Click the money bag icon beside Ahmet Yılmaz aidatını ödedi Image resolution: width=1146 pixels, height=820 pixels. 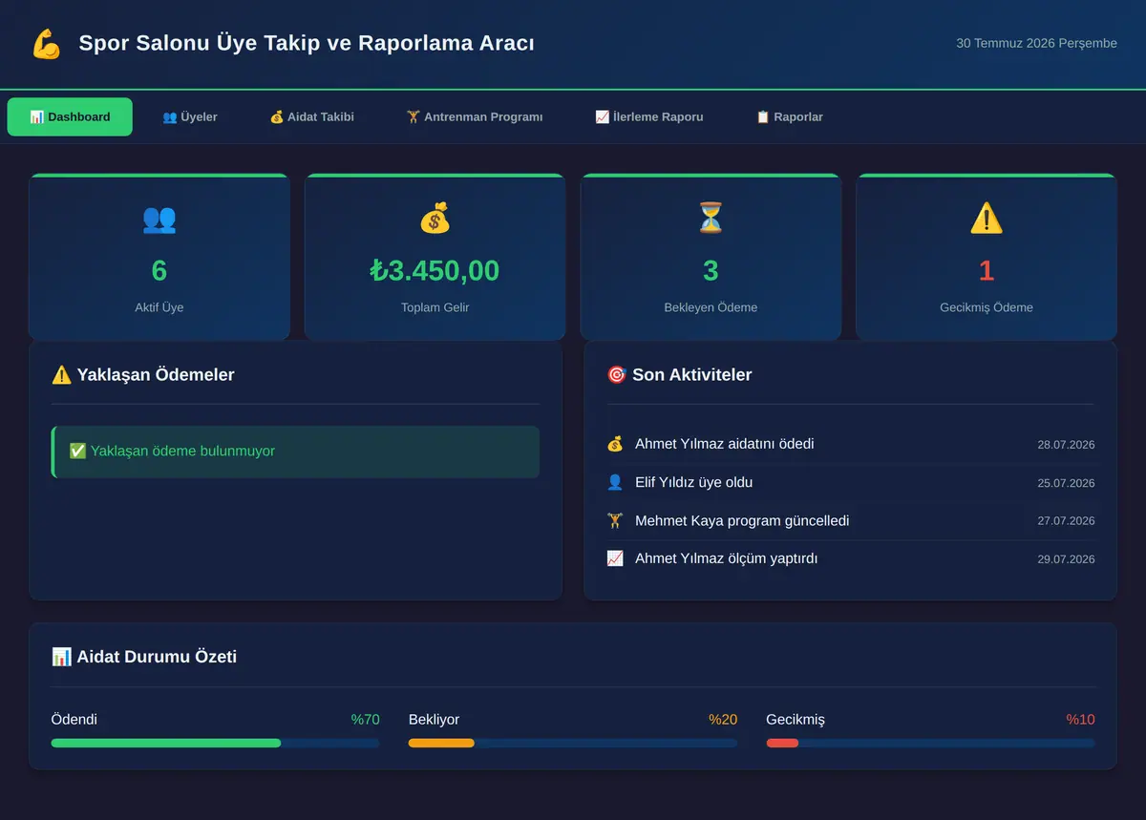[x=615, y=444]
